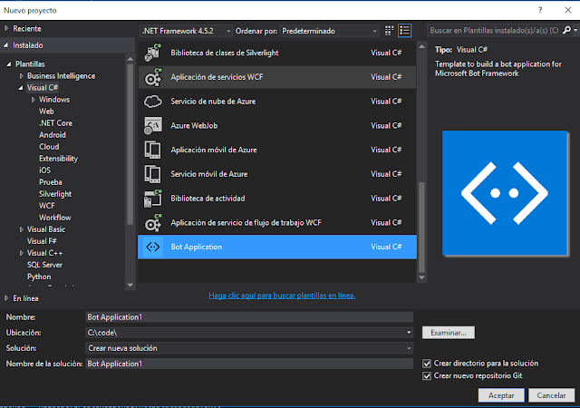Expand the Windows tree node

coord(33,100)
